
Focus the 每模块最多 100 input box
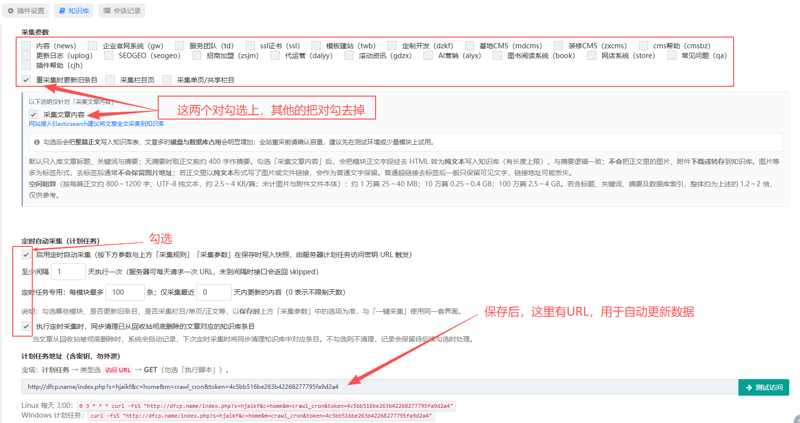coord(125,292)
